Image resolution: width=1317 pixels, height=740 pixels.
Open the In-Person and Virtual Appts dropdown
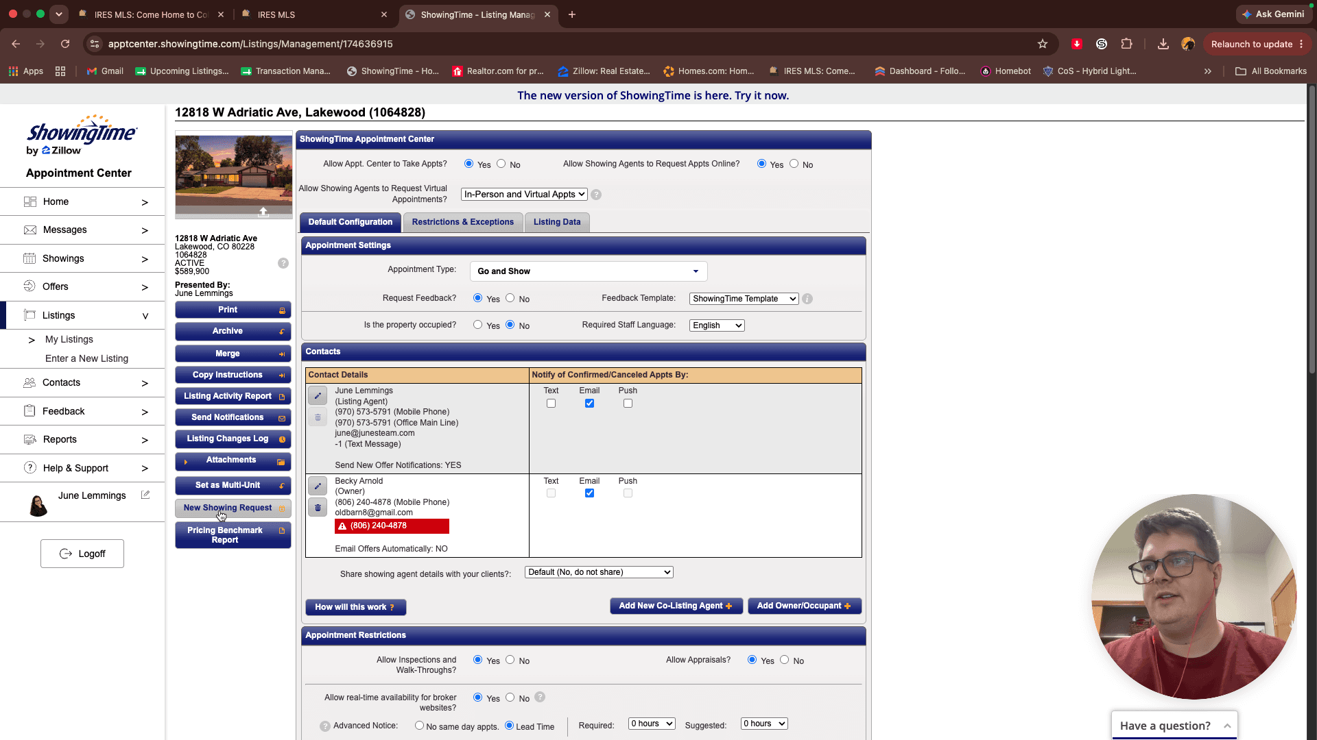click(x=524, y=195)
